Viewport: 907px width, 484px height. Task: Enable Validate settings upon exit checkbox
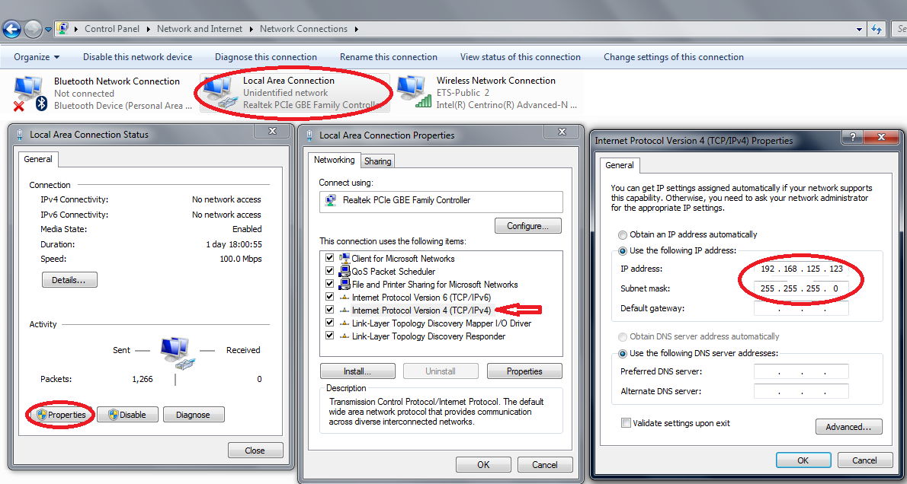pyautogui.click(x=626, y=423)
